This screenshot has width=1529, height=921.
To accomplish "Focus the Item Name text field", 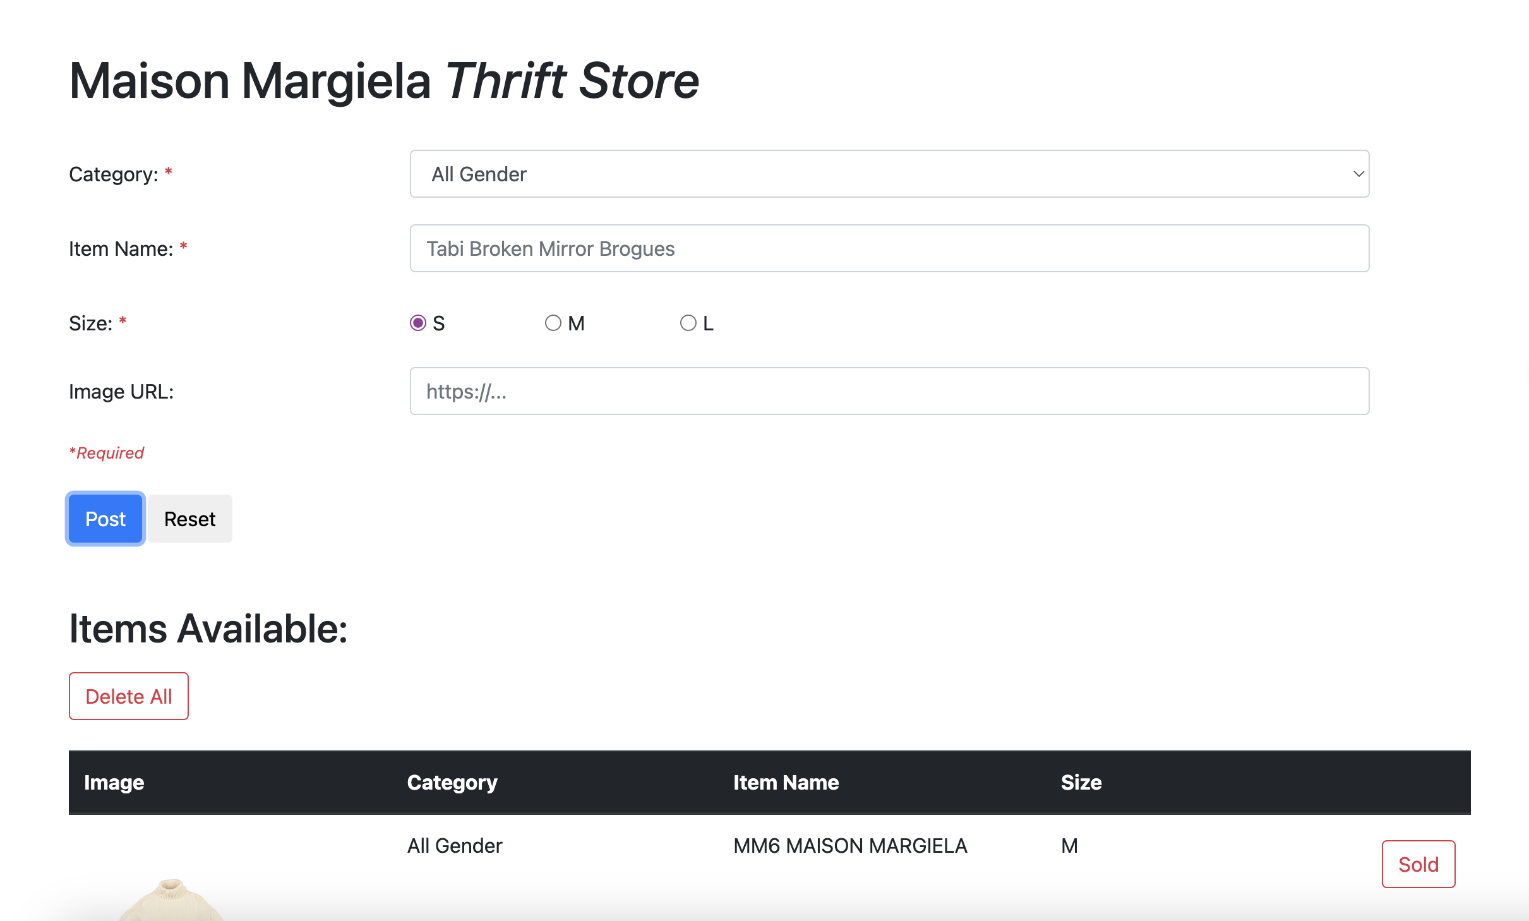I will point(889,248).
